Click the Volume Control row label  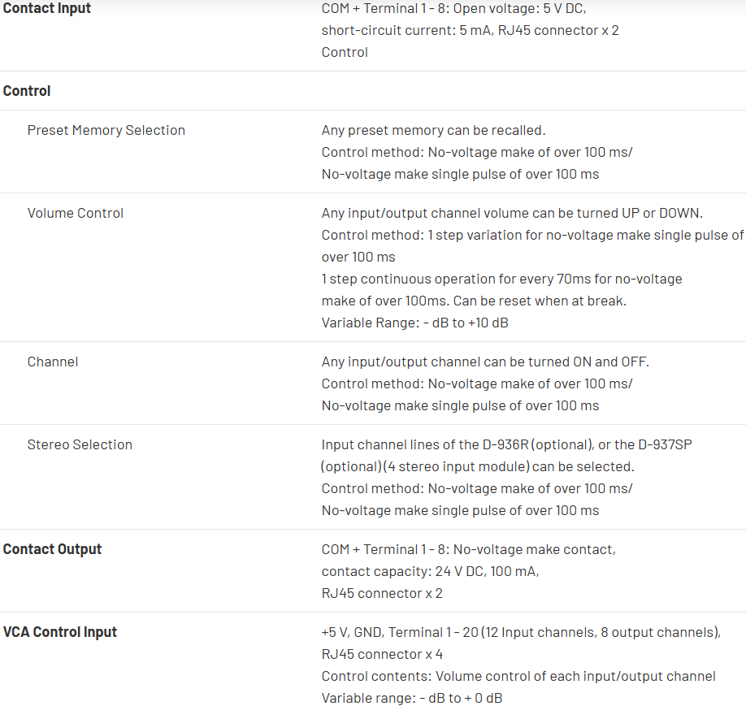tap(76, 213)
